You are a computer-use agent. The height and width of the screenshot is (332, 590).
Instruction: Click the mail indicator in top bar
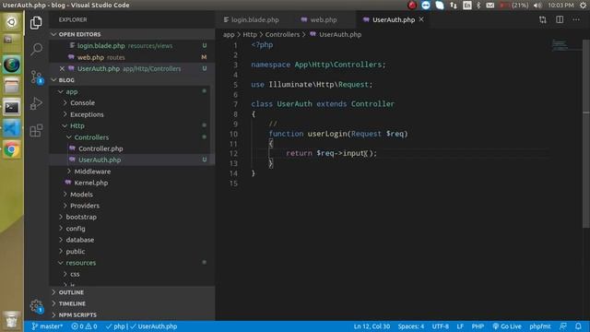[x=490, y=6]
